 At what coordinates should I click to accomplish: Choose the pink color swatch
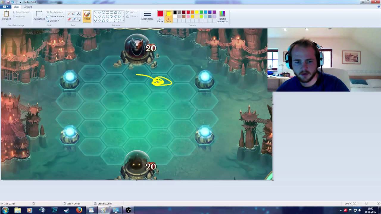click(x=188, y=16)
